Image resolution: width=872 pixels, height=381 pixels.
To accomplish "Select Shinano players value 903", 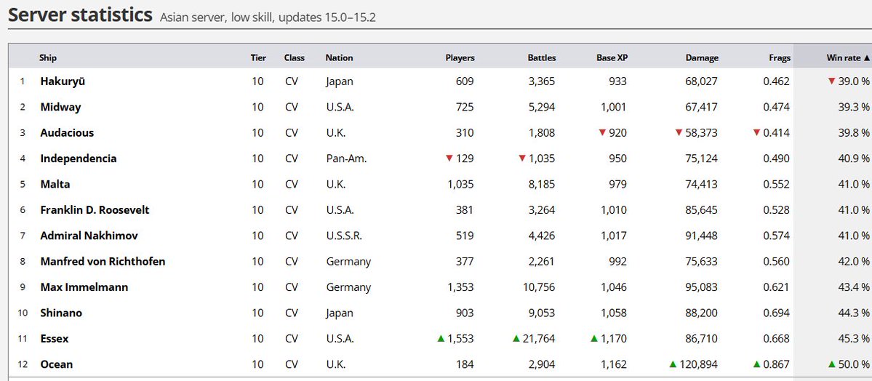I will tap(464, 313).
